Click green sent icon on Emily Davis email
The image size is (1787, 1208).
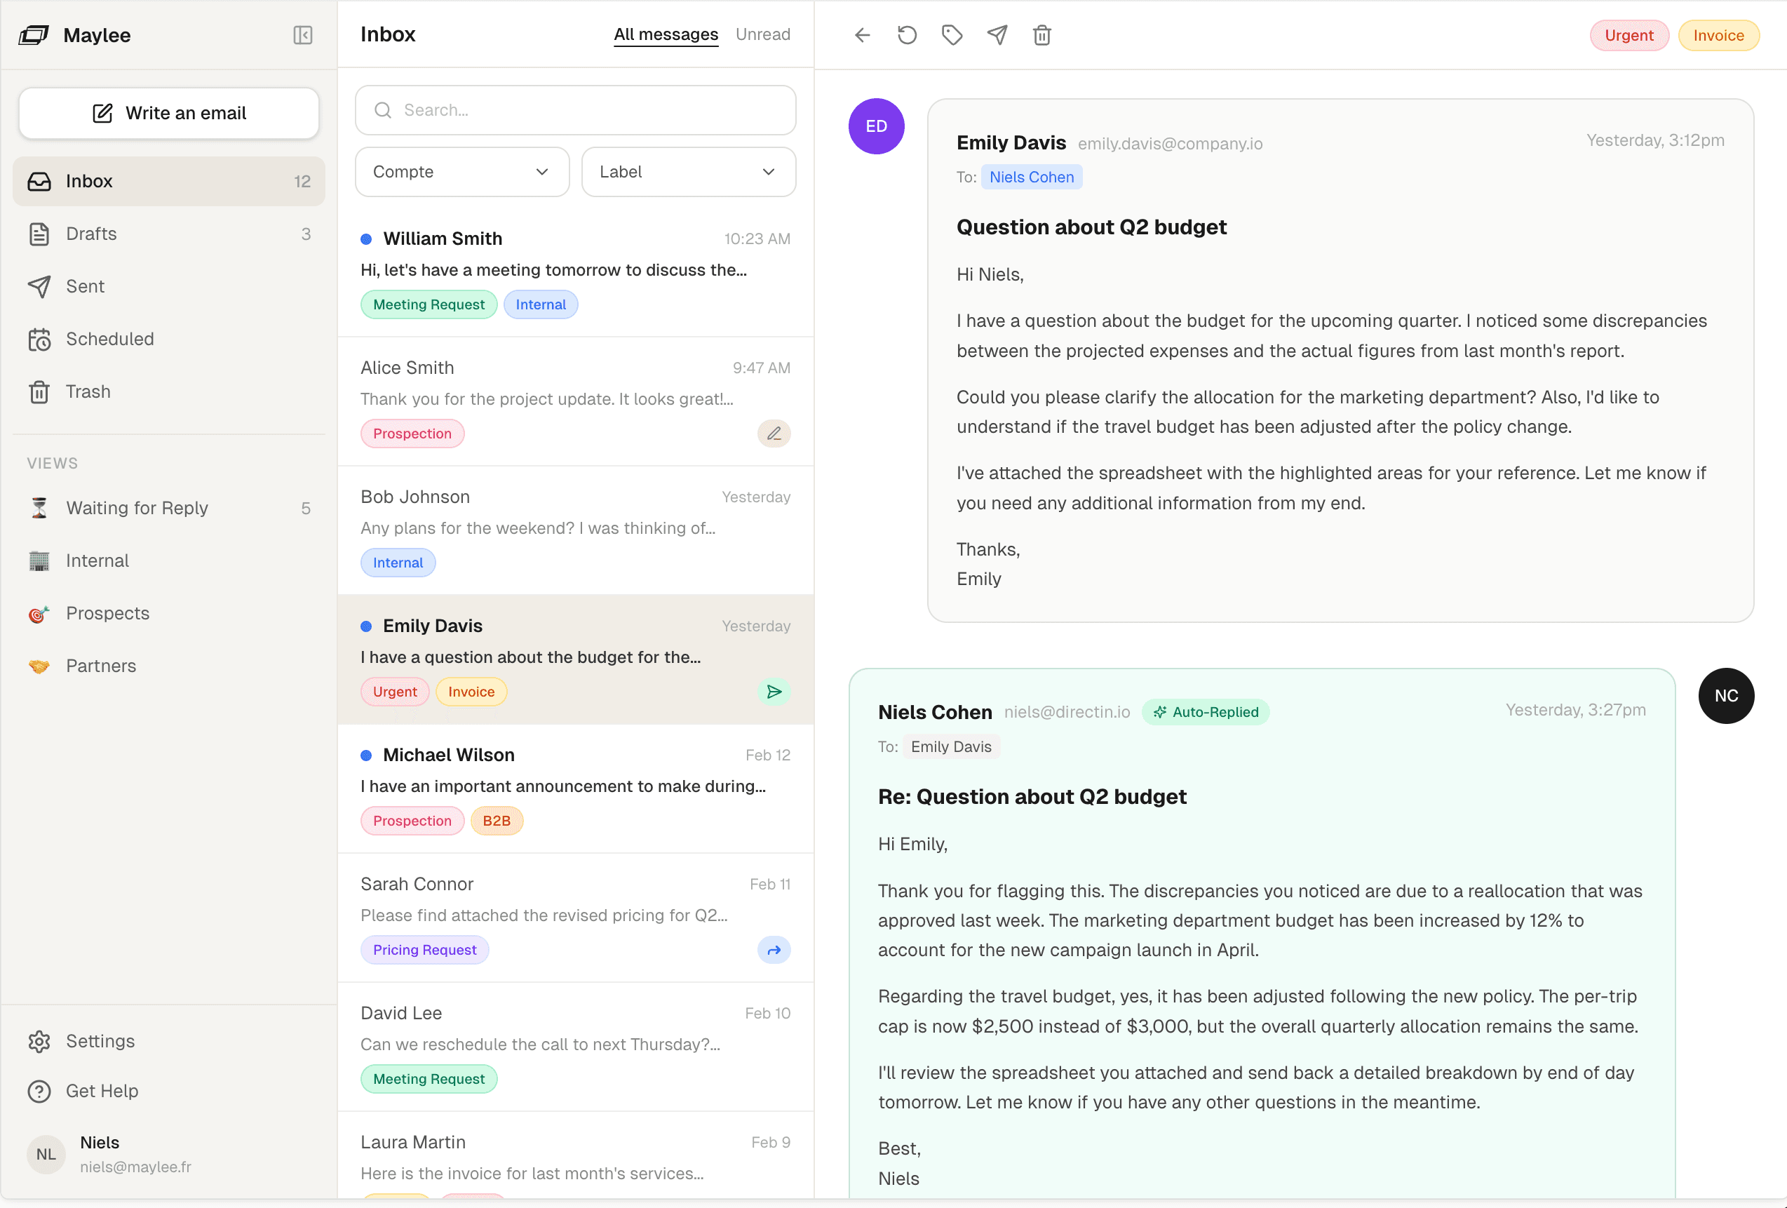coord(774,692)
